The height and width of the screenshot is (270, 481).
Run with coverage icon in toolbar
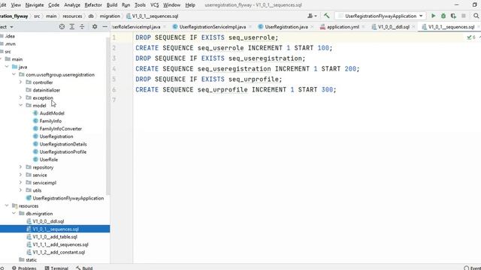coord(453,16)
